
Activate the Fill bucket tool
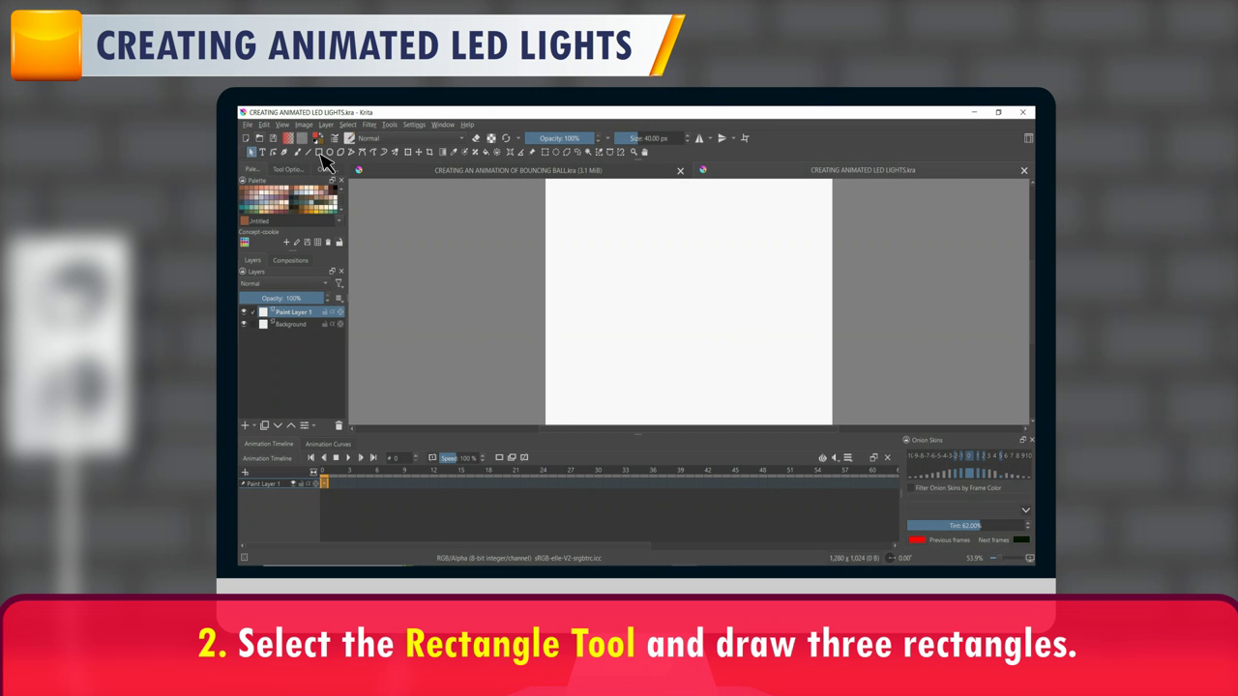pyautogui.click(x=486, y=152)
